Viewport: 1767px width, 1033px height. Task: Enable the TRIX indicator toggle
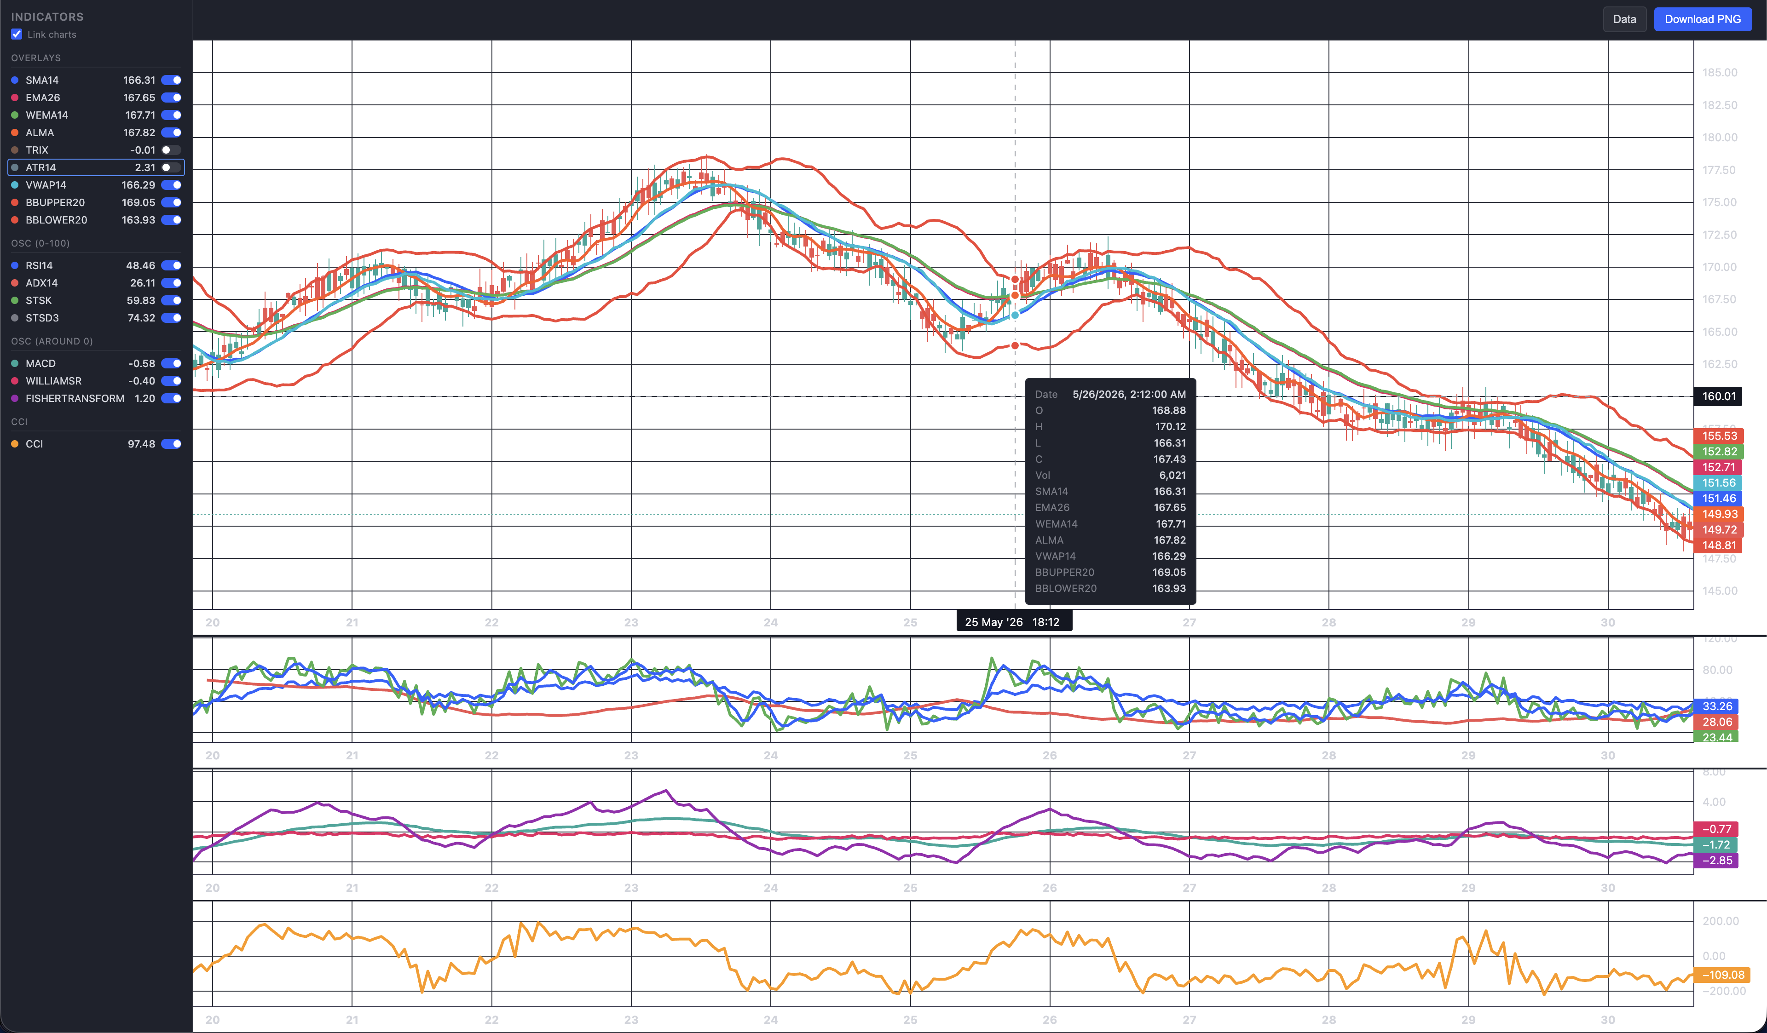click(x=171, y=150)
